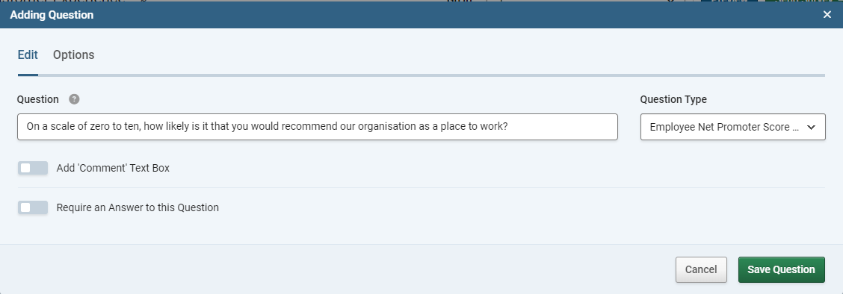The width and height of the screenshot is (843, 294).
Task: Click the Add 'Comment' Text Box label
Action: (x=113, y=168)
